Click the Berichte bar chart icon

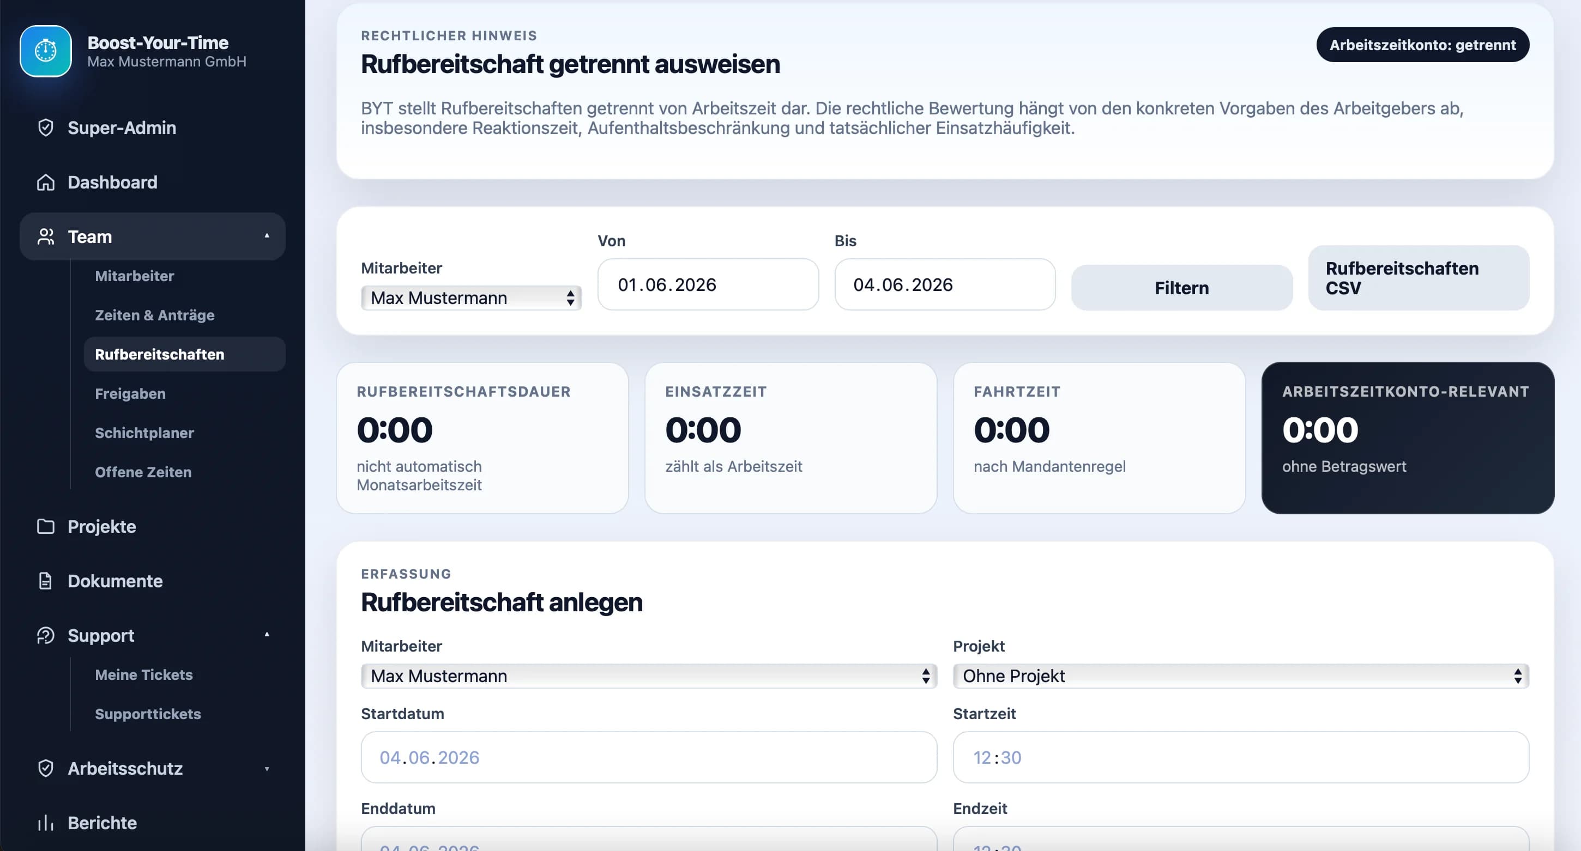point(45,823)
